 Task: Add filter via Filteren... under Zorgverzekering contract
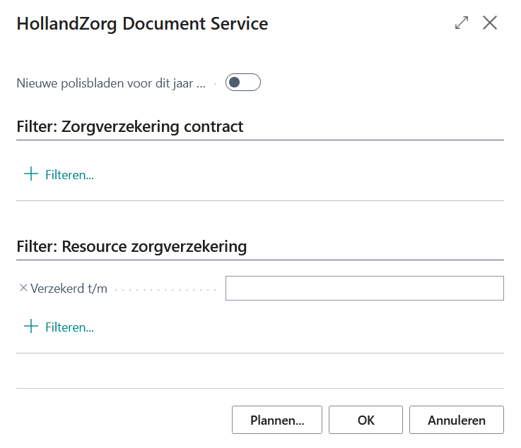coord(69,175)
